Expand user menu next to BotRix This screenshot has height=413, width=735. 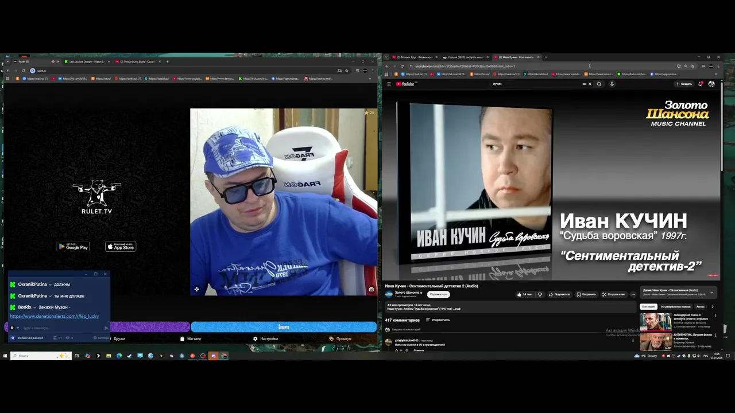34,307
